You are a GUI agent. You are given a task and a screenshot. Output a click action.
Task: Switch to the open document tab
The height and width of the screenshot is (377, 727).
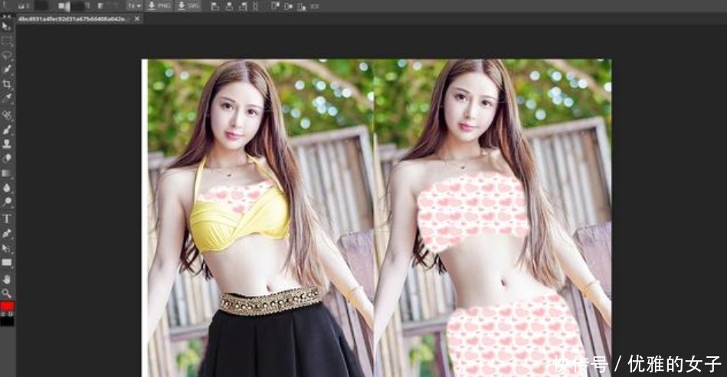click(74, 18)
